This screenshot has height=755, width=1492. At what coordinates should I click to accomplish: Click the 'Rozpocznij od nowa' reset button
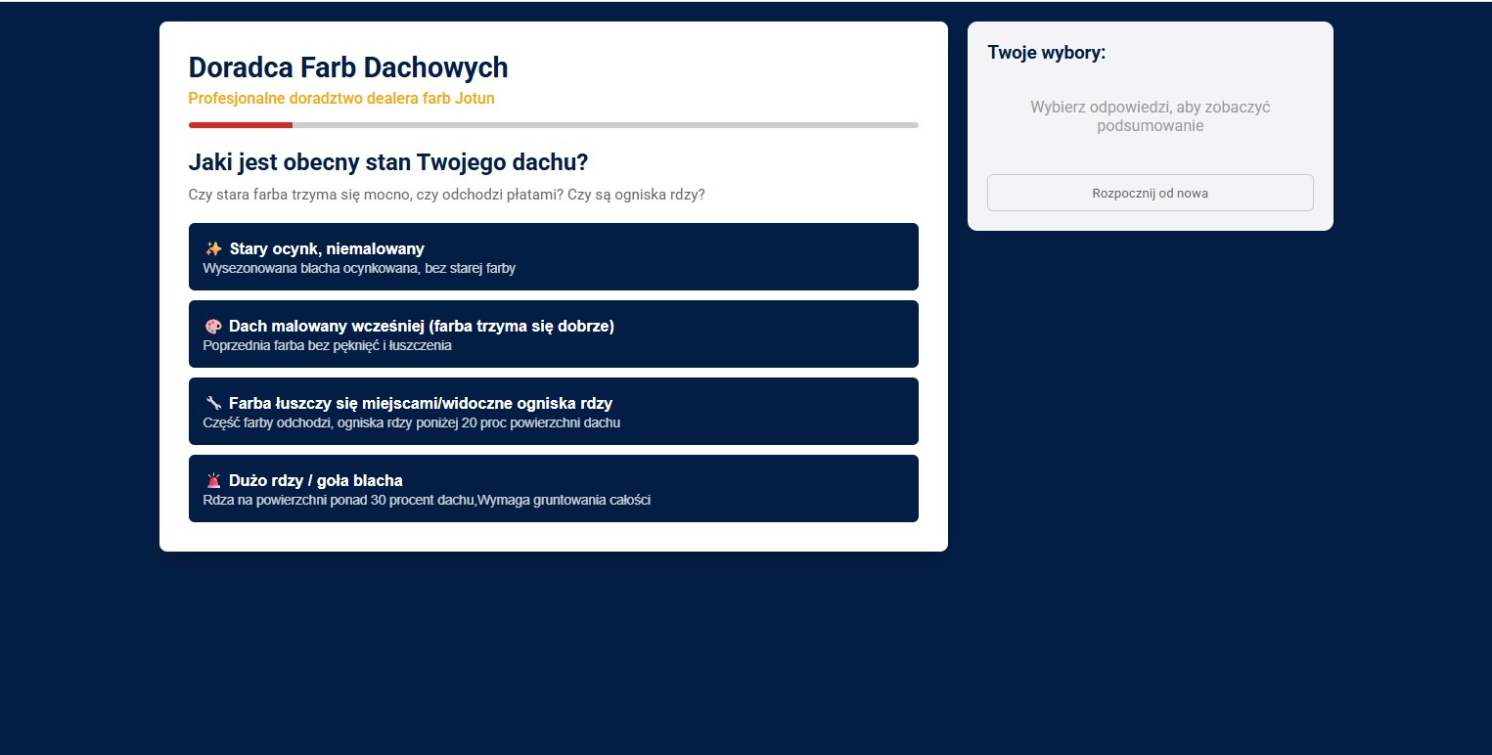point(1150,193)
